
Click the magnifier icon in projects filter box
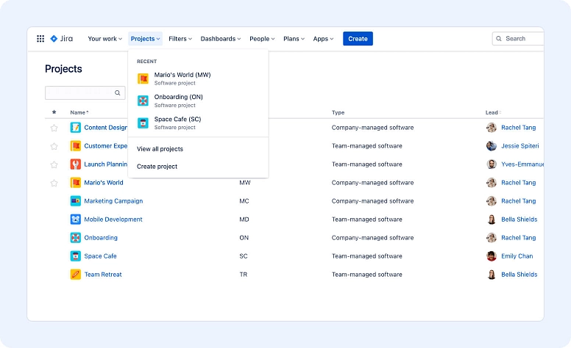(117, 93)
